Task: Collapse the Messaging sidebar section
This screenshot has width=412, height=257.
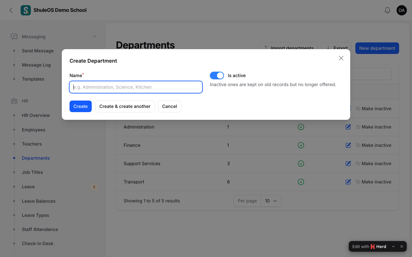Action: coord(95,37)
